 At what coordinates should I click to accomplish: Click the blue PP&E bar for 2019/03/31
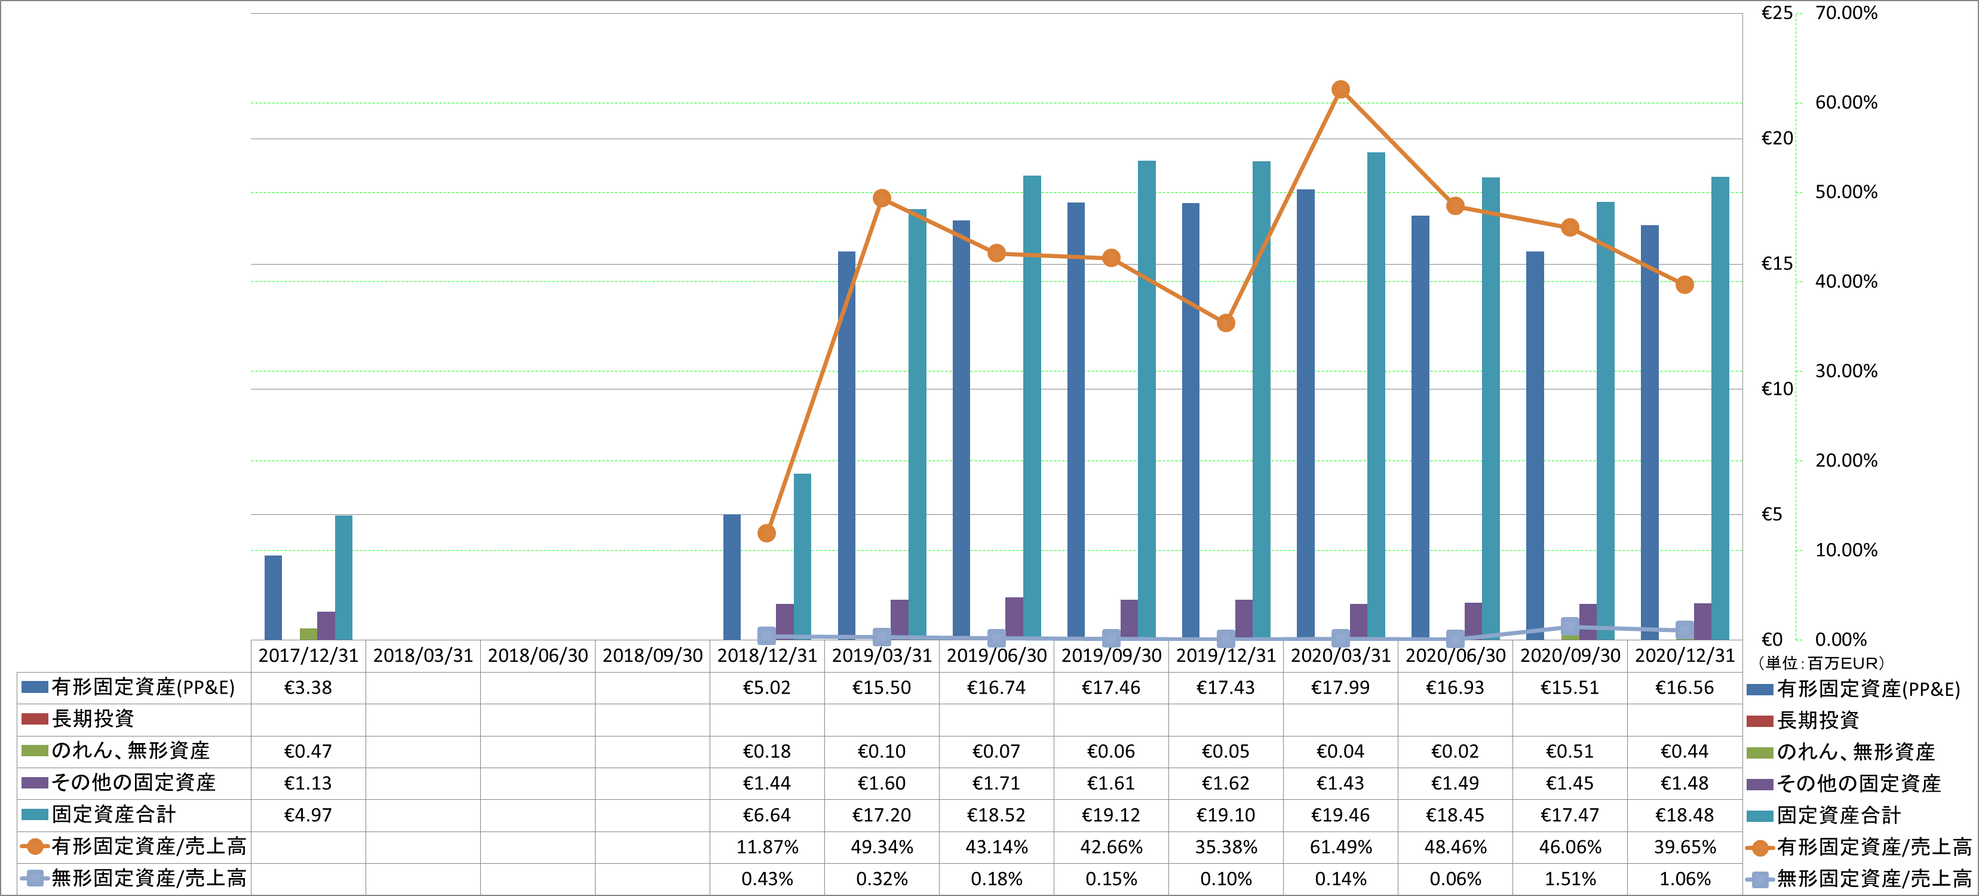[x=846, y=445]
